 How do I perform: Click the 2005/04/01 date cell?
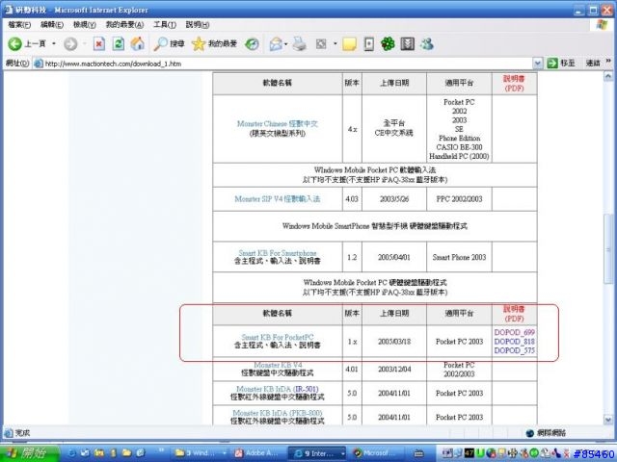click(x=394, y=257)
